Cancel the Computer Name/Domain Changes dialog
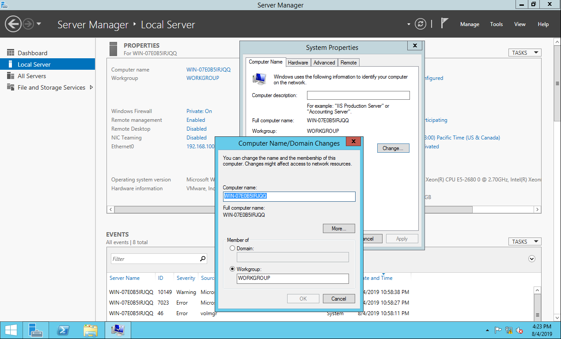 (339, 299)
